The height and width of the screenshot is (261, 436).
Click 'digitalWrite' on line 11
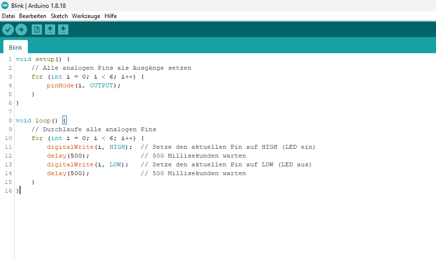(x=70, y=147)
